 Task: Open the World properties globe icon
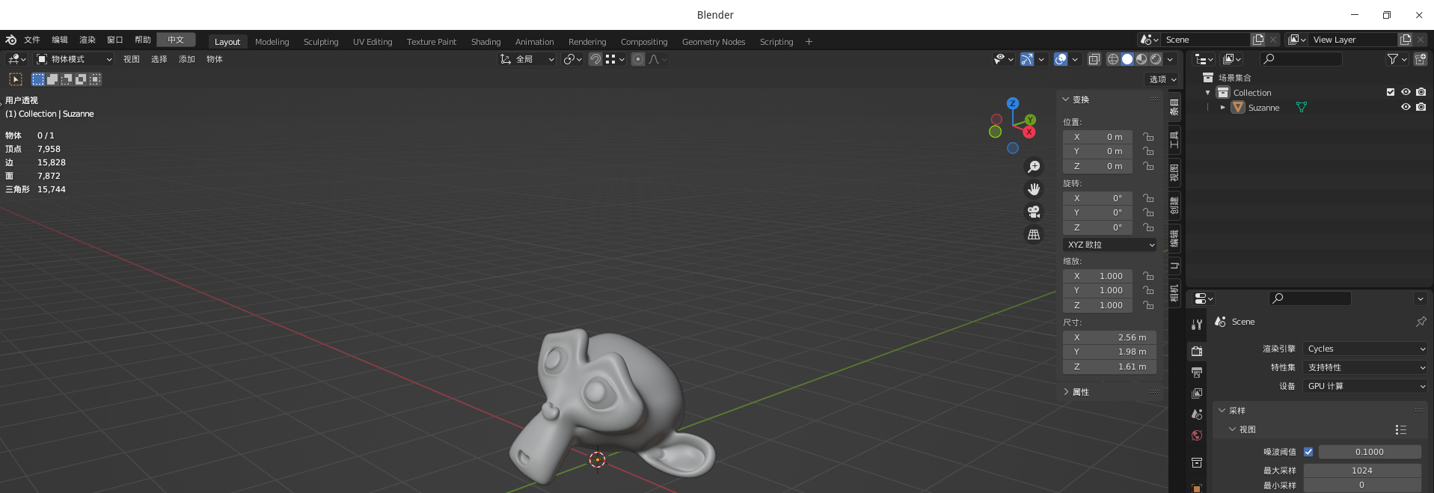(x=1197, y=435)
